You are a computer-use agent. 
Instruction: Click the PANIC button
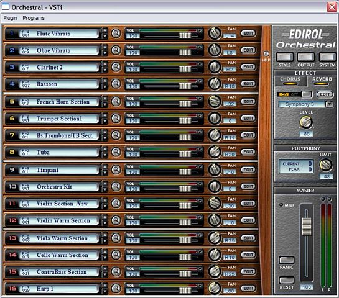287,260
